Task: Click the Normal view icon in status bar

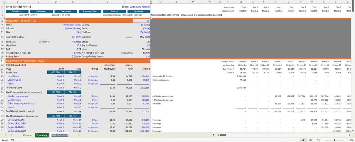Action: click(x=303, y=140)
